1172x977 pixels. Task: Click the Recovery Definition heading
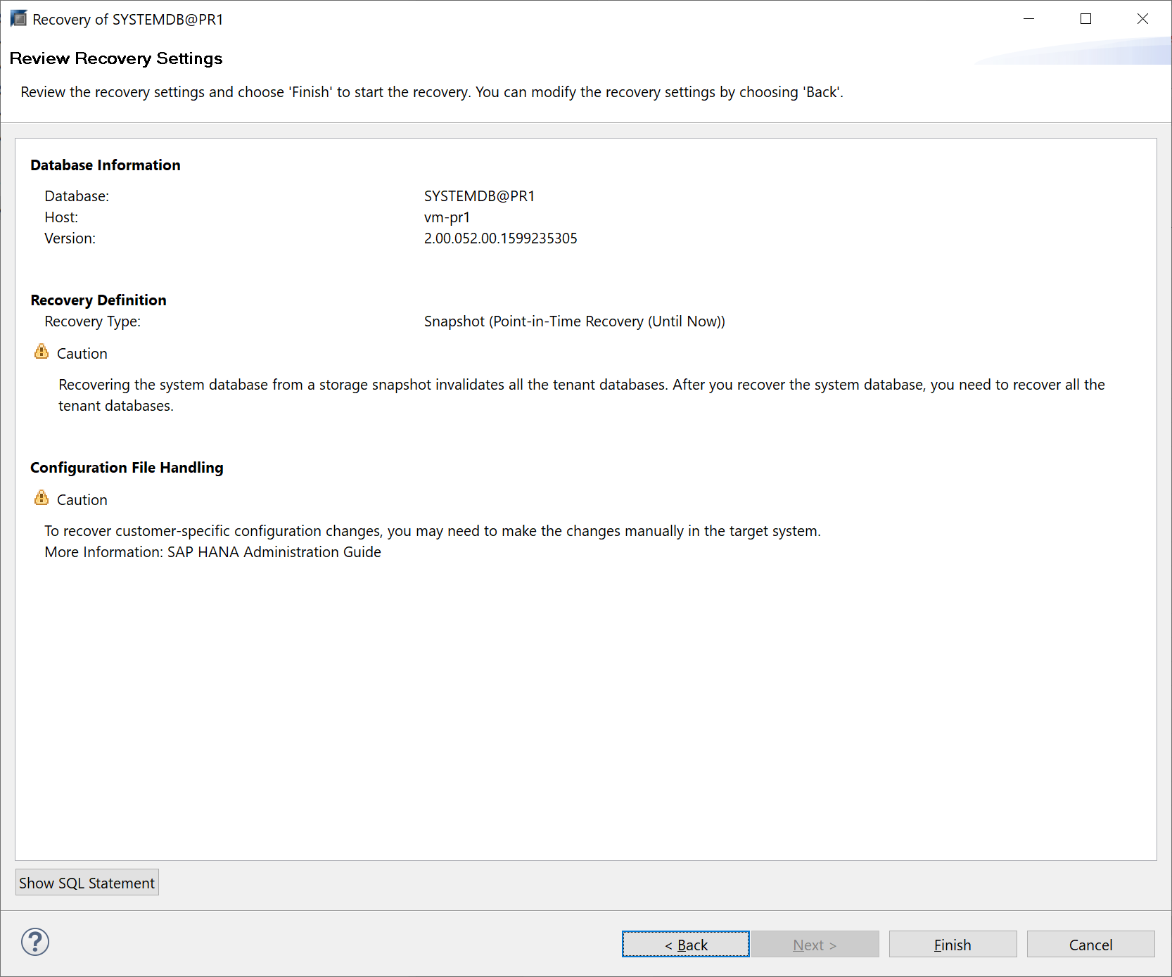(98, 300)
